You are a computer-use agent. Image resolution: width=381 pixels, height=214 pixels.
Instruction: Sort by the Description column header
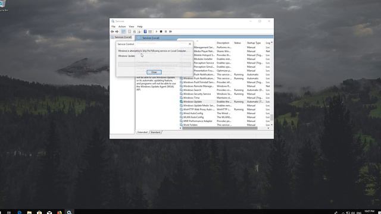pos(223,43)
